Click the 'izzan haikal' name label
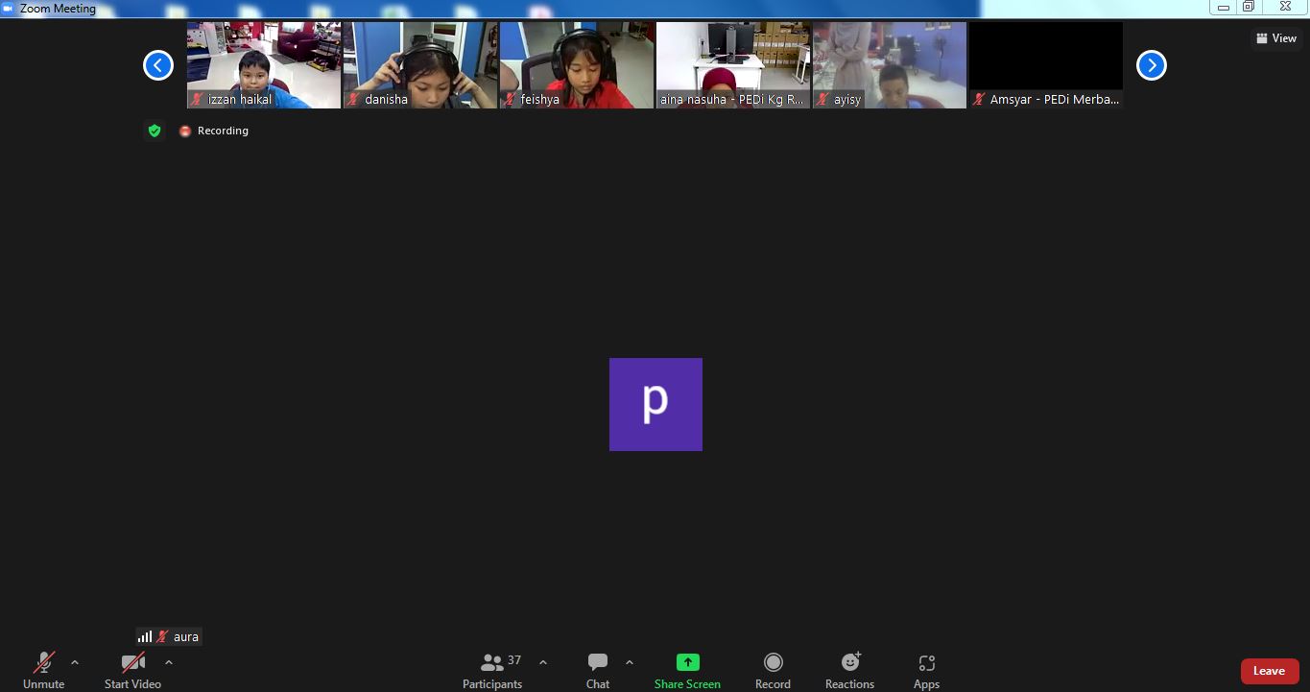The image size is (1310, 692). pyautogui.click(x=240, y=99)
